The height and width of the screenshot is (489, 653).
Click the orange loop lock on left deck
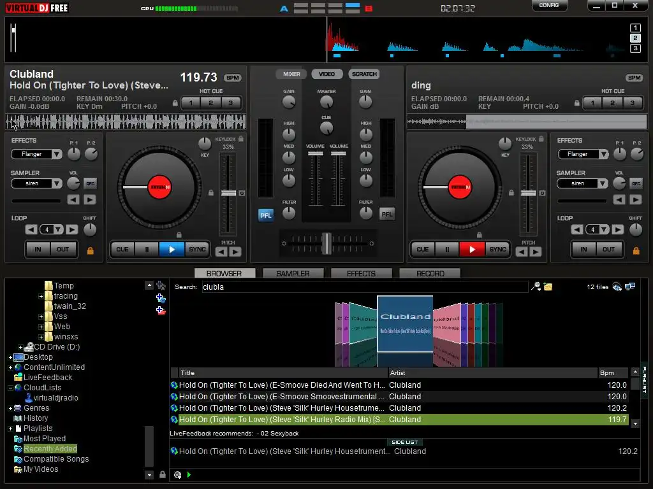point(90,251)
